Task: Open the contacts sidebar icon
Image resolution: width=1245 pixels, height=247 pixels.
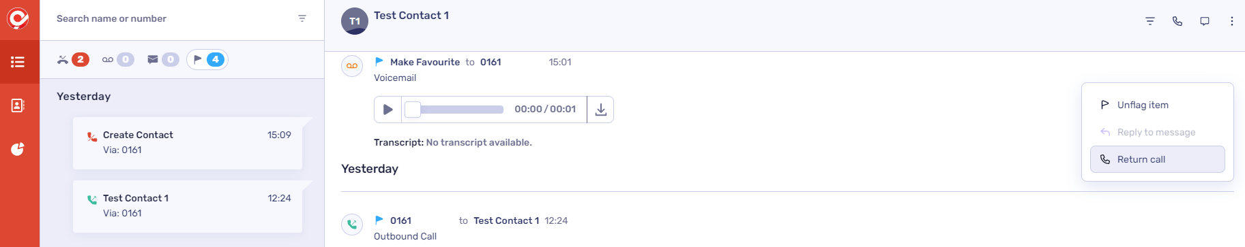Action: pyautogui.click(x=18, y=105)
